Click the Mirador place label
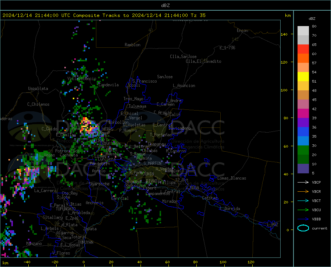Viewport: 331px width, 267px height. click(170, 201)
